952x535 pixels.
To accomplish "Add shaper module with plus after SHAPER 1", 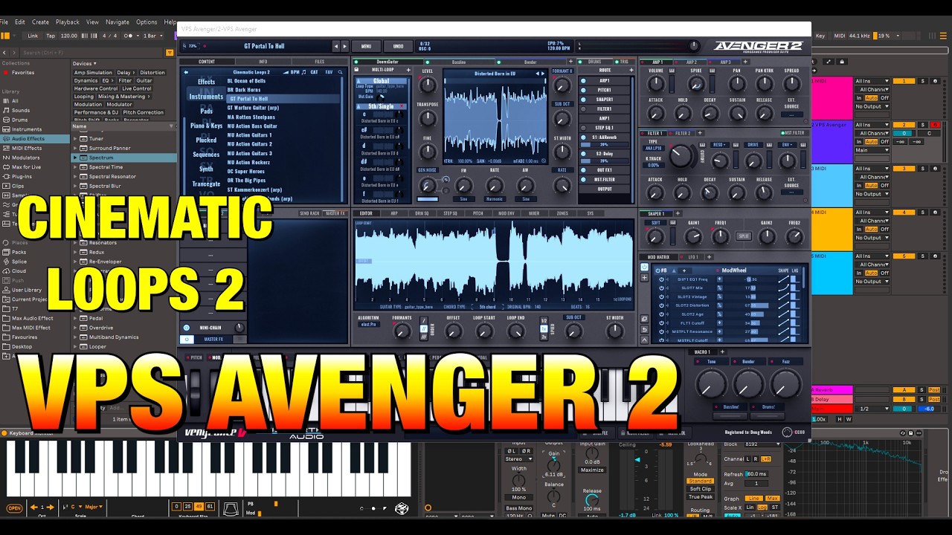I will click(x=677, y=214).
